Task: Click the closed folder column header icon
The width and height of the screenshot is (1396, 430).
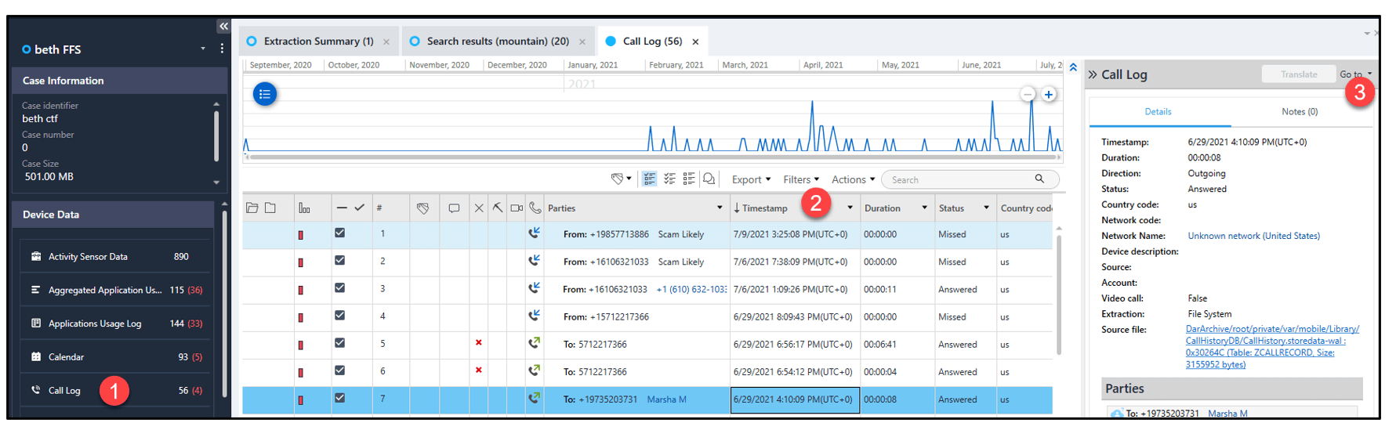Action: [270, 208]
